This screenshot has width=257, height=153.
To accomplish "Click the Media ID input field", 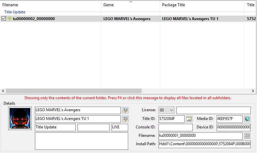I will point(229,119).
